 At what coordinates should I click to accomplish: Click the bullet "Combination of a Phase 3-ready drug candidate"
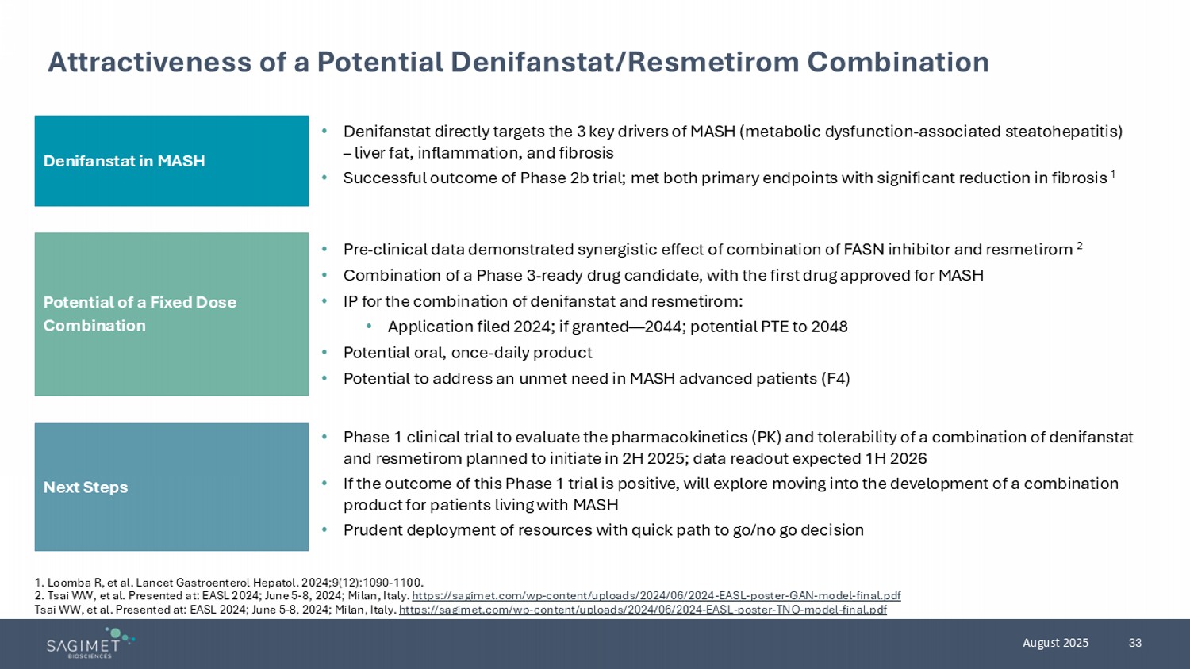[663, 275]
